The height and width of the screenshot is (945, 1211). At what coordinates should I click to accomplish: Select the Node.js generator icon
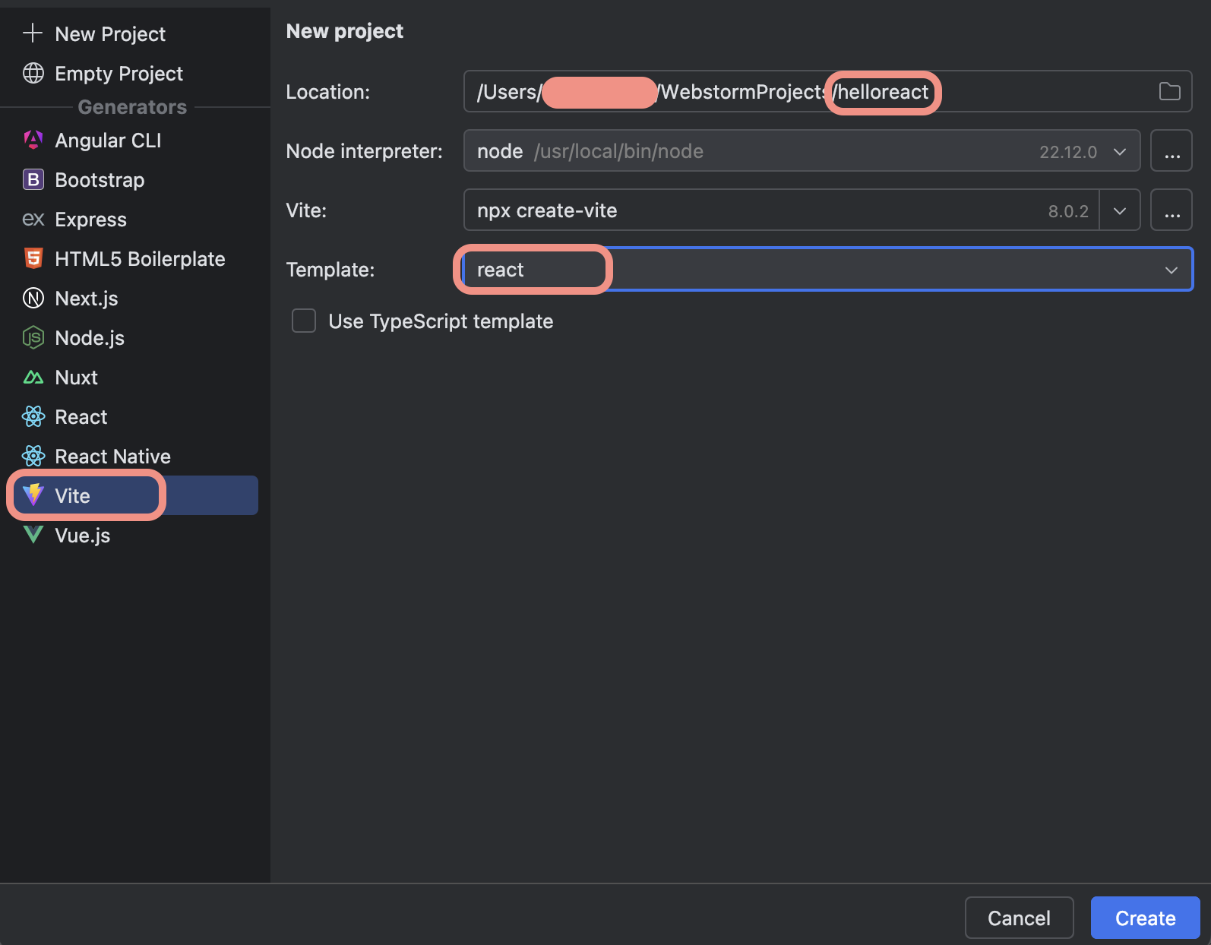[x=33, y=337]
